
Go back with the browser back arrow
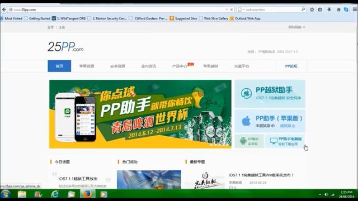(4, 9)
